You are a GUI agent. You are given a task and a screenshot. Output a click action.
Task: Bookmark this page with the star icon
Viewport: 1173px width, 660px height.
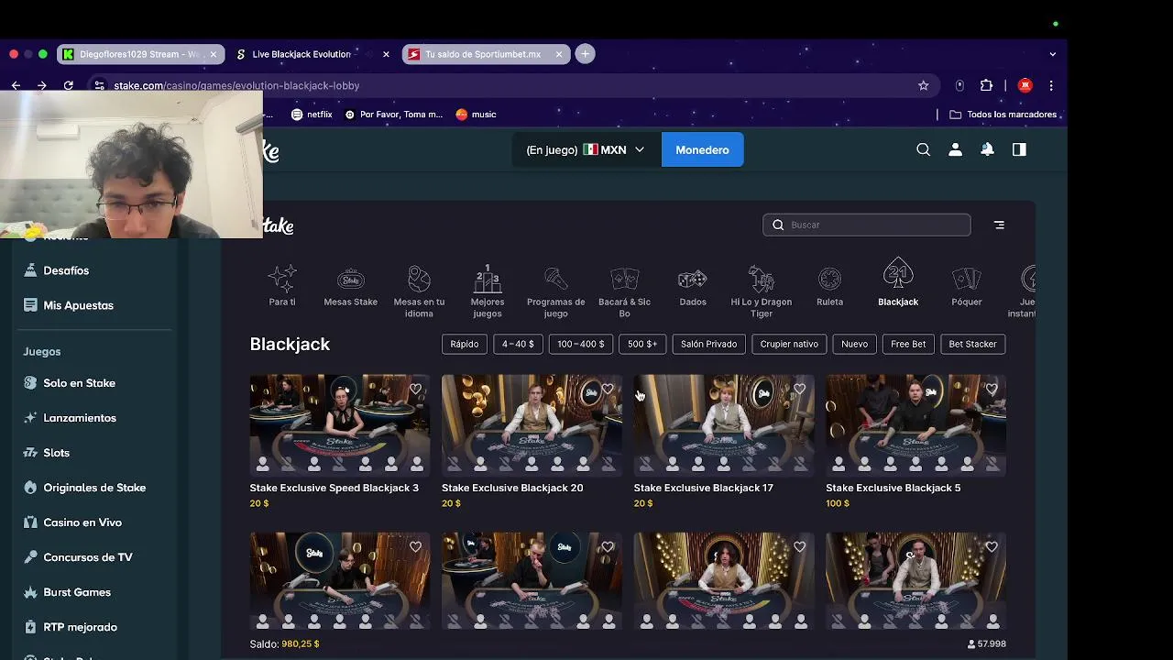[x=924, y=85]
